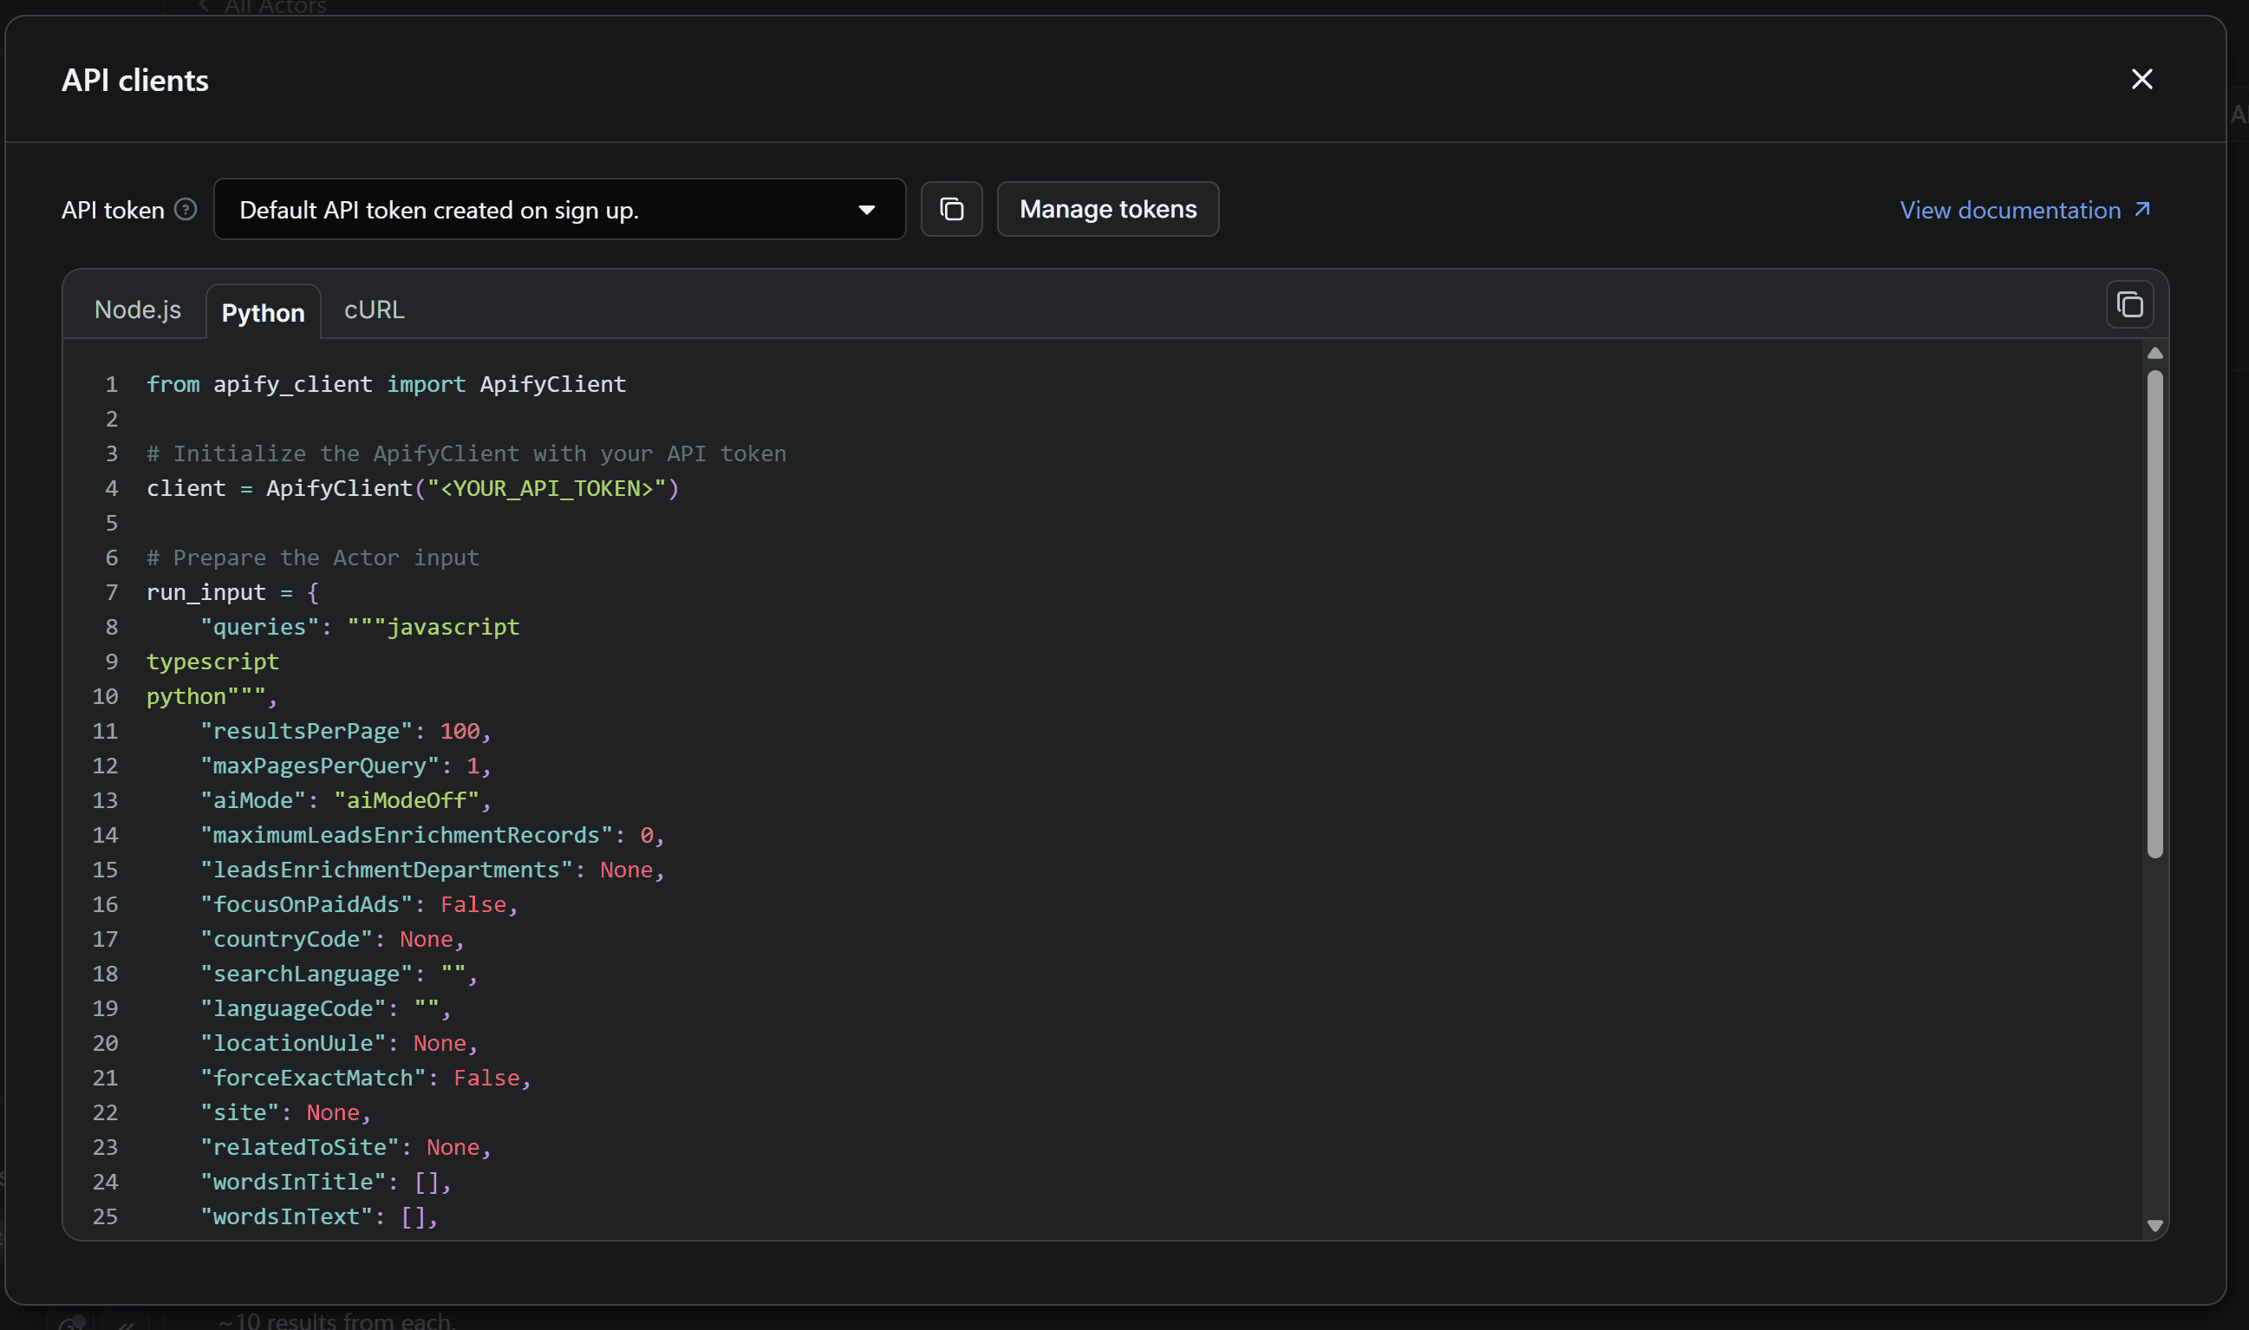The height and width of the screenshot is (1330, 2249).
Task: Expand the token list with the chevron arrow
Action: (x=866, y=209)
